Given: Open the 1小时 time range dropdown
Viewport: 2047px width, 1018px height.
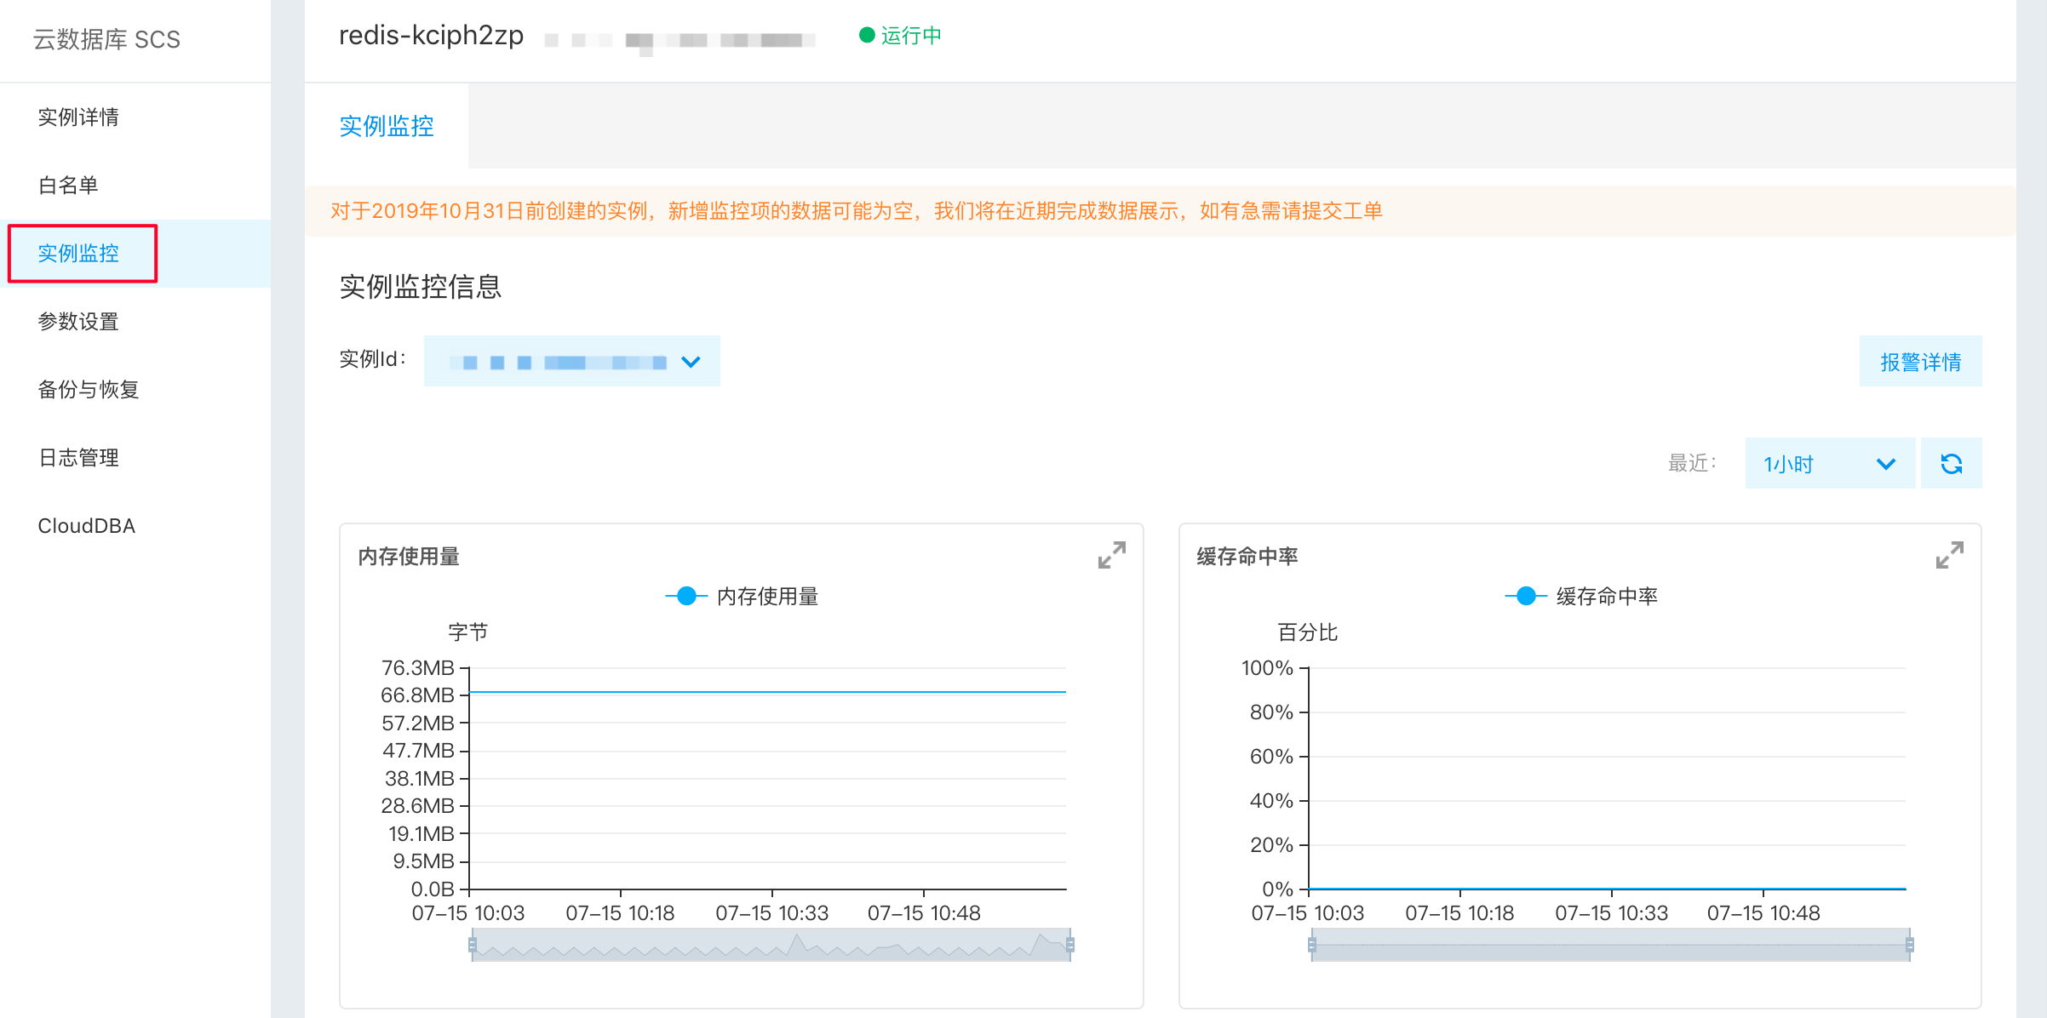Looking at the screenshot, I should (1830, 463).
